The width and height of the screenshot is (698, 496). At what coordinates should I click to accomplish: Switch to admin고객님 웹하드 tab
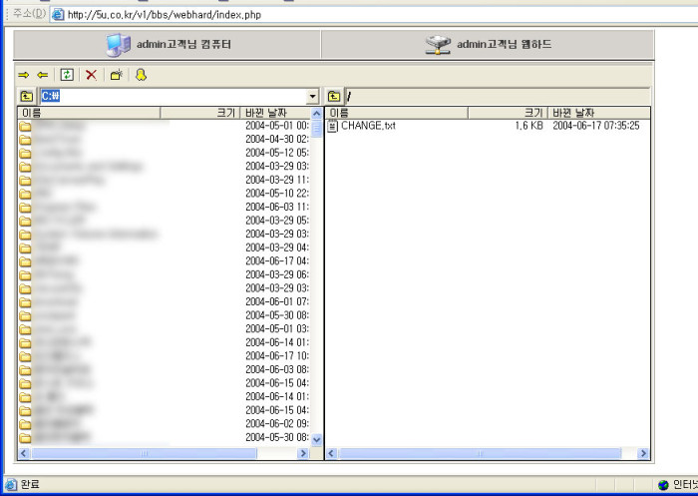pyautogui.click(x=488, y=45)
